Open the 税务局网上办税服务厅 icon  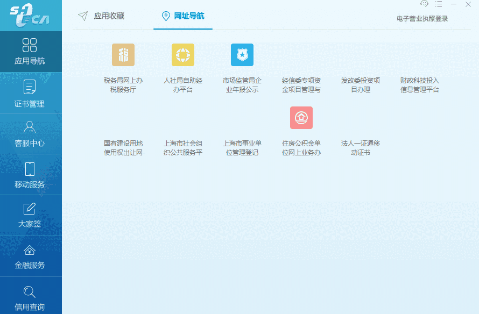pyautogui.click(x=123, y=55)
